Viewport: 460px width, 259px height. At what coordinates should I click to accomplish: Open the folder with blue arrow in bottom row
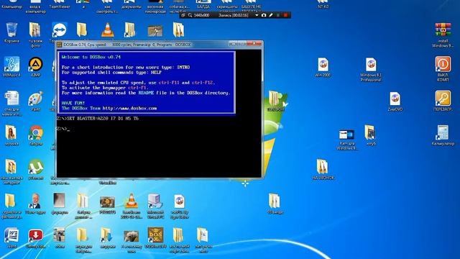pos(107,235)
